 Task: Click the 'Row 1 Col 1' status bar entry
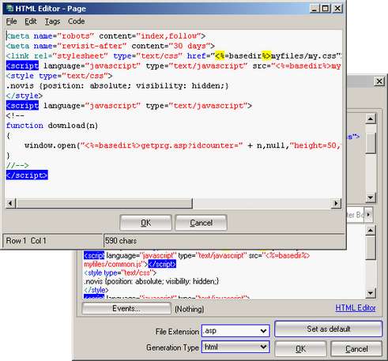26,240
